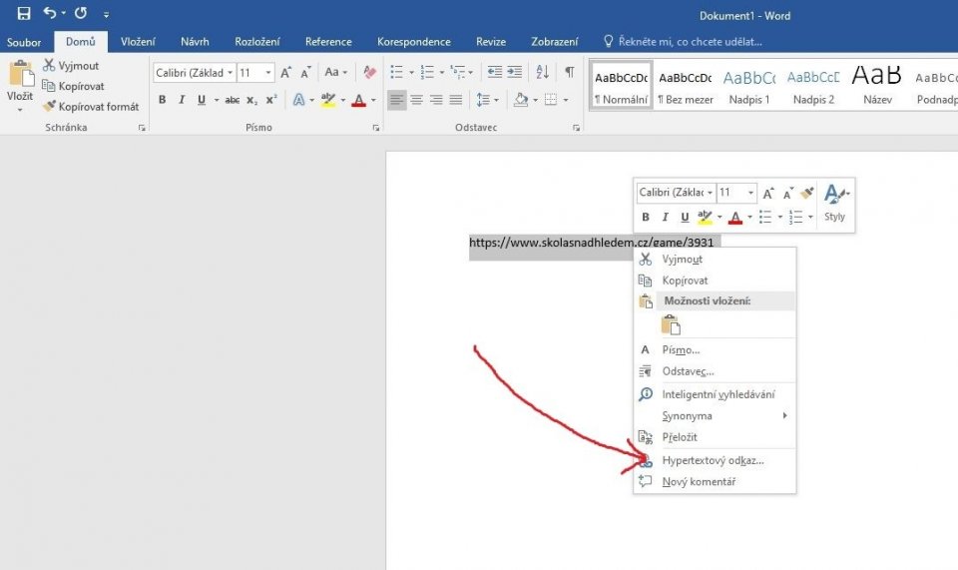Open the Soubor tab
Image resolution: width=958 pixels, height=570 pixels.
click(24, 42)
